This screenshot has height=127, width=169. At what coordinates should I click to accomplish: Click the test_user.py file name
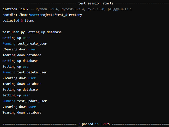pos(13,32)
